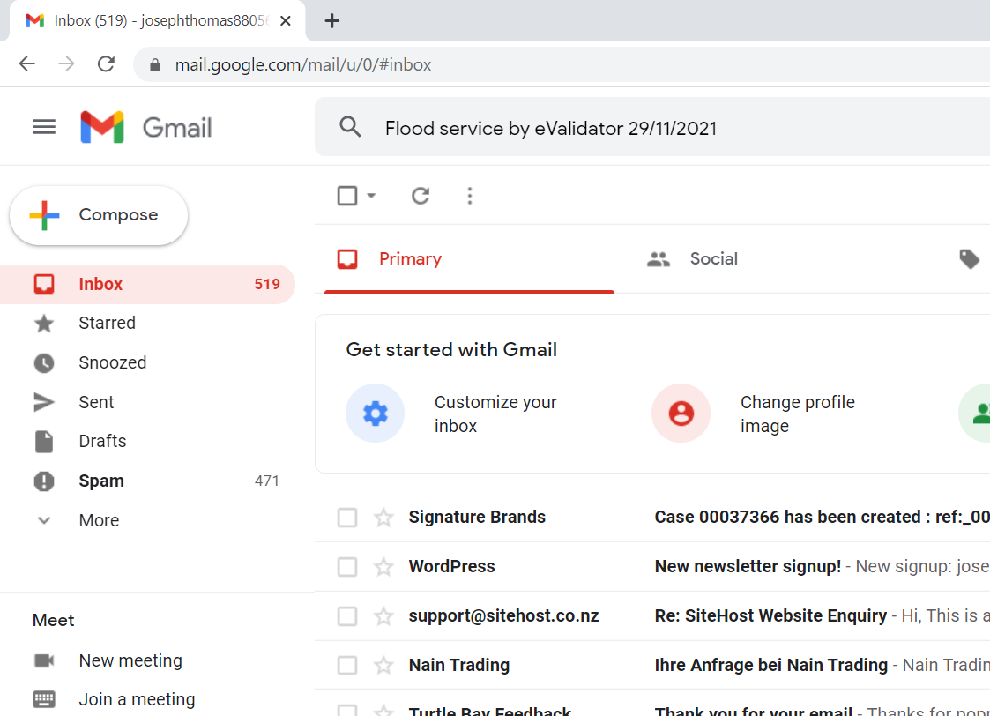
Task: Reload the page in browser
Action: 107,64
